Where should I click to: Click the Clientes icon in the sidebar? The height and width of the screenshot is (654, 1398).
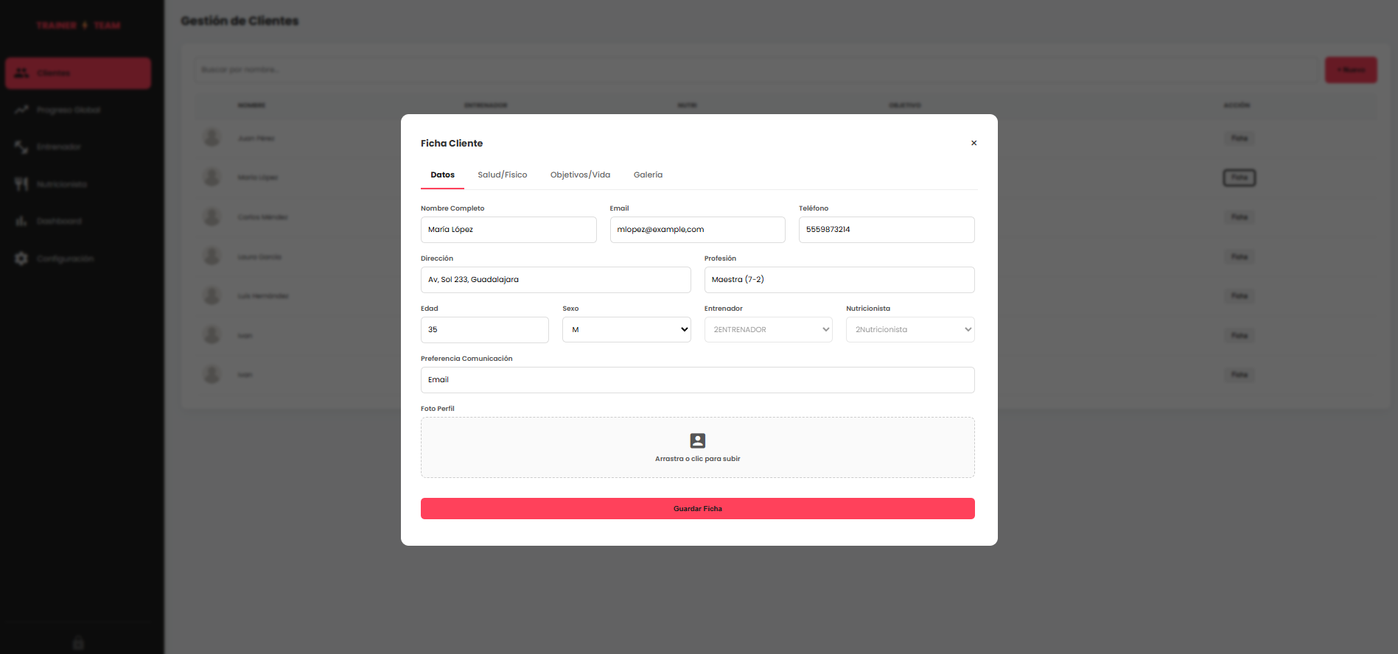coord(21,73)
